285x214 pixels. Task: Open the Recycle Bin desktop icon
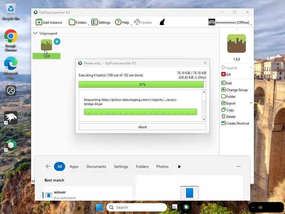tap(11, 12)
